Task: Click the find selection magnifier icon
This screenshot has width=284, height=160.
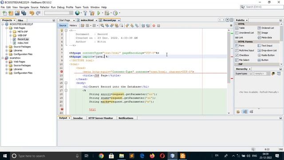Action: coord(102,26)
